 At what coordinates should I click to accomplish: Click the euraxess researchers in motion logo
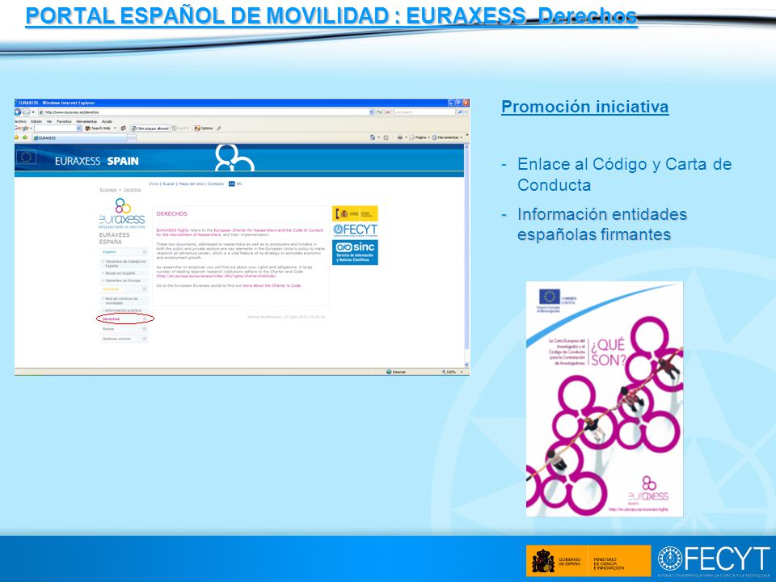[122, 213]
